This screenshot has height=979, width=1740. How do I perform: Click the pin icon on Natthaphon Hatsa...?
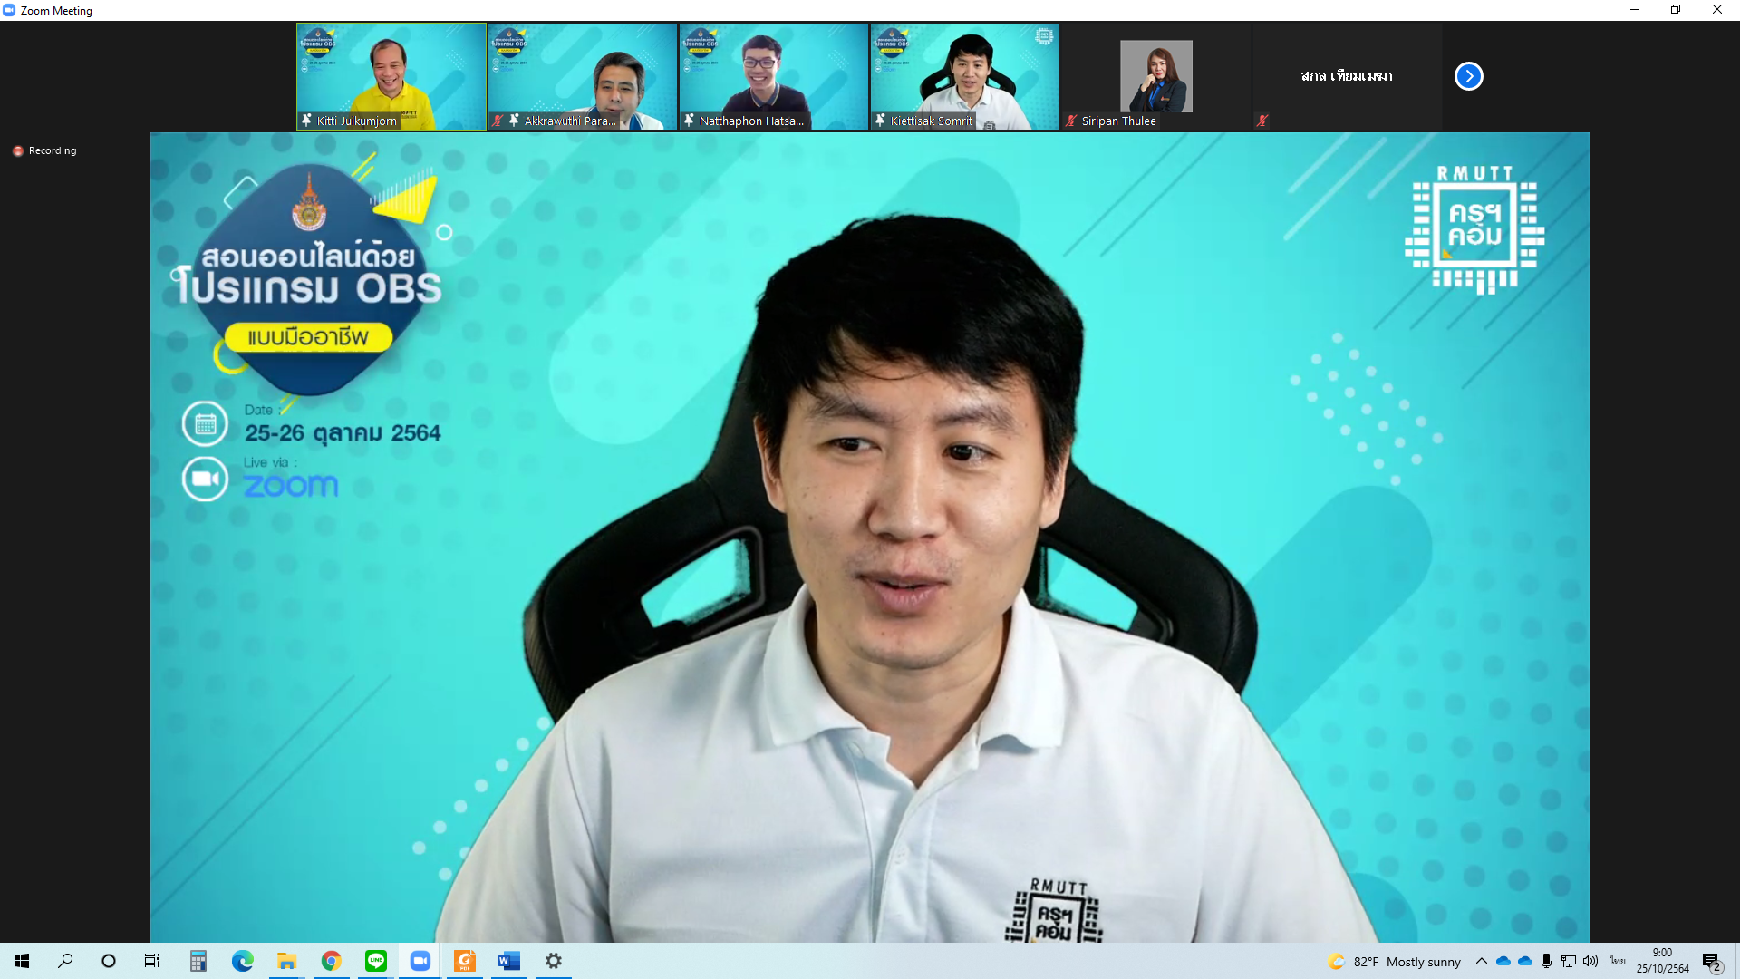[x=689, y=121]
